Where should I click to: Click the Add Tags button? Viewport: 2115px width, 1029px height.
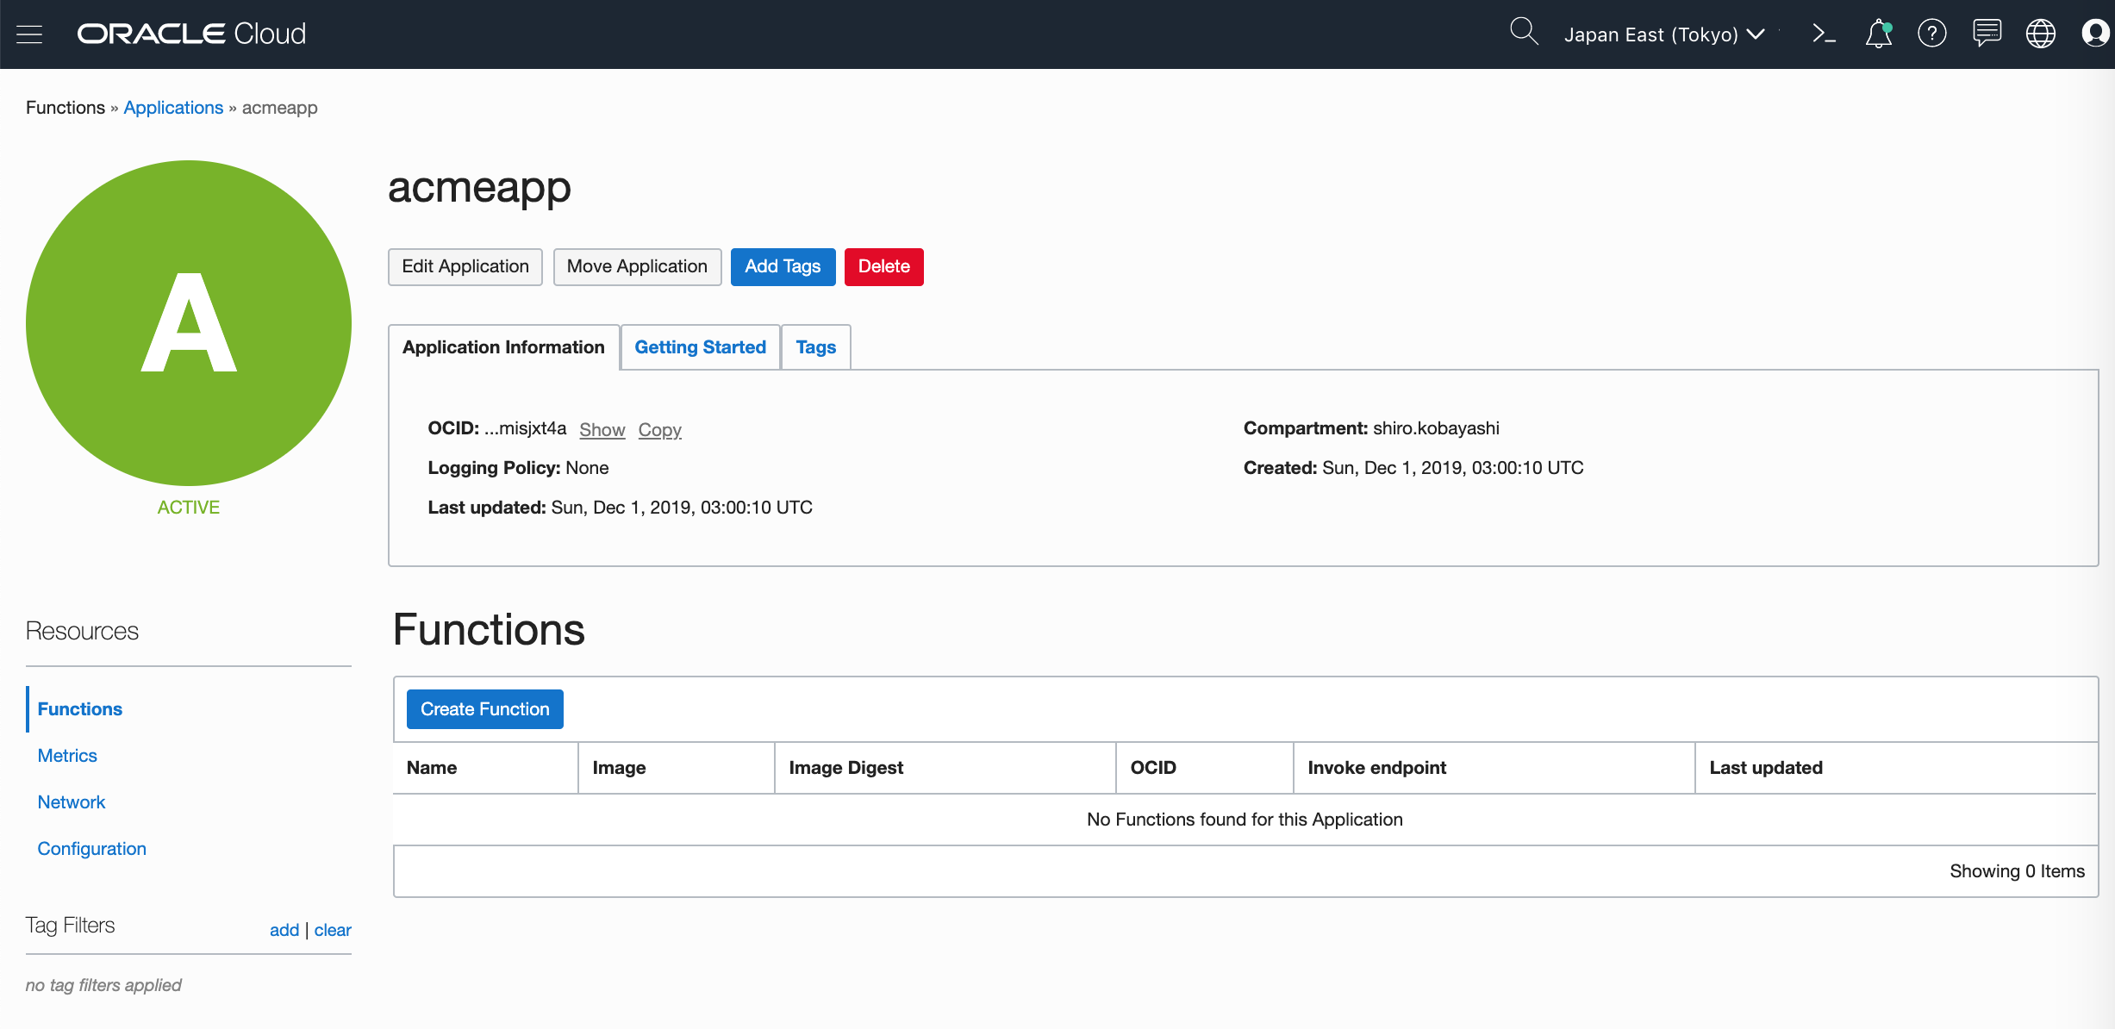783,266
